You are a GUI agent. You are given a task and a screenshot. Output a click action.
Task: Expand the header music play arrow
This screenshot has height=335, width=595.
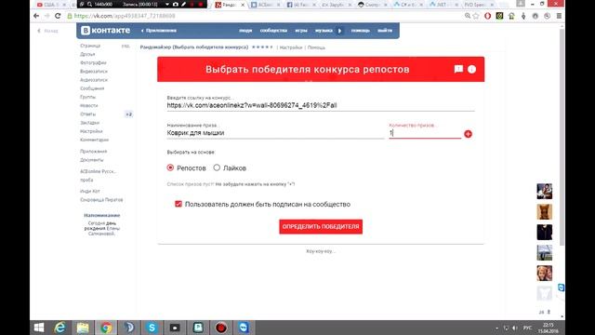tap(339, 31)
